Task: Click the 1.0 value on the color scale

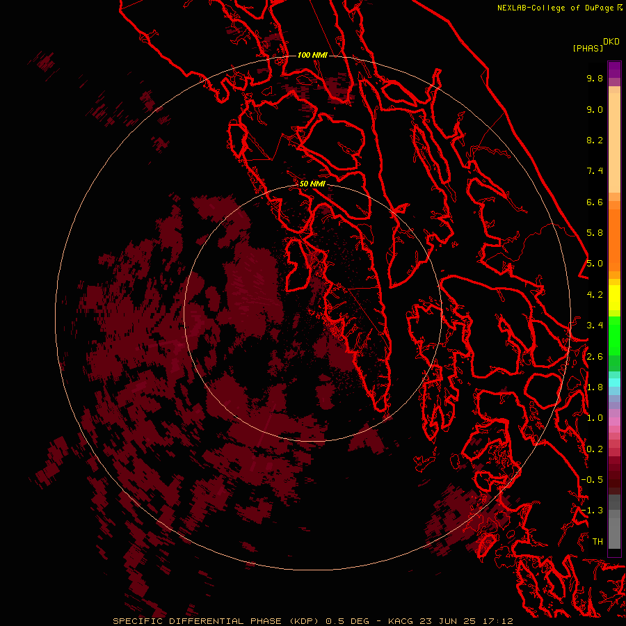Action: (x=595, y=418)
